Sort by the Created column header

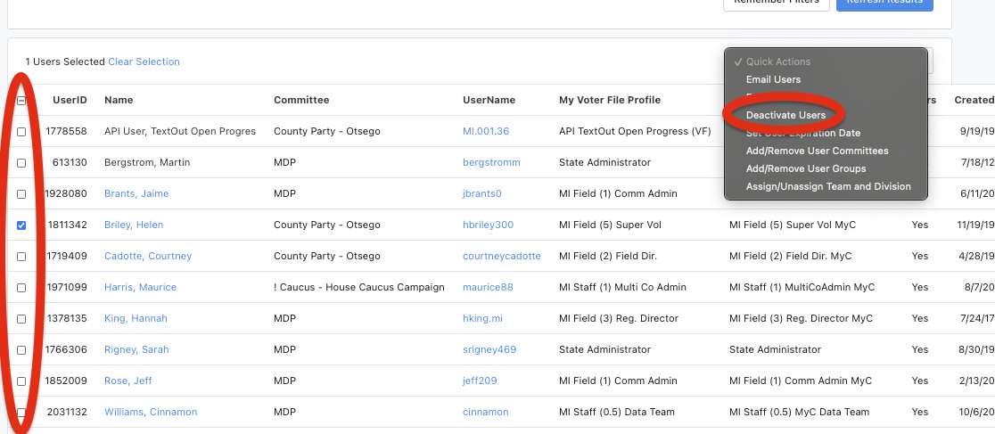[x=974, y=100]
